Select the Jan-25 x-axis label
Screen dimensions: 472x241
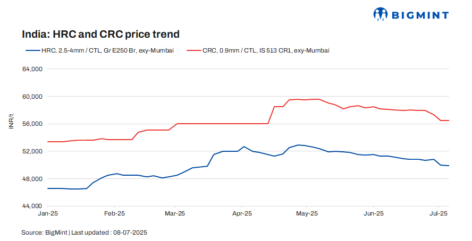[x=48, y=213]
